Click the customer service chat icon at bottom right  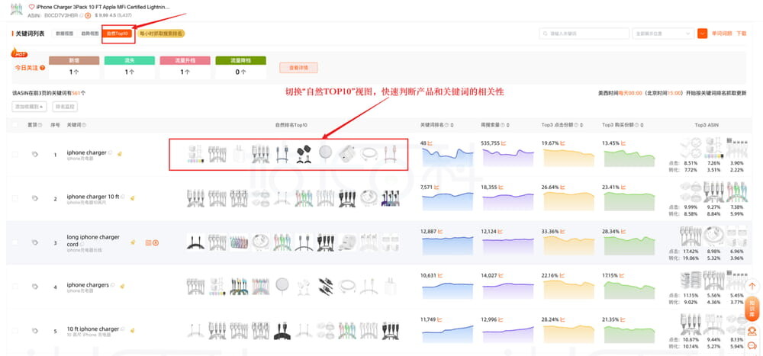[x=752, y=332]
